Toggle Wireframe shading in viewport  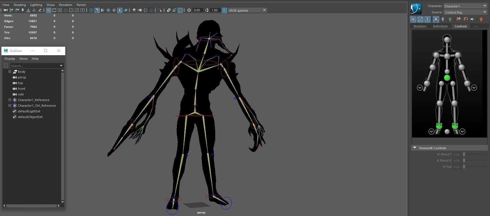[91, 10]
